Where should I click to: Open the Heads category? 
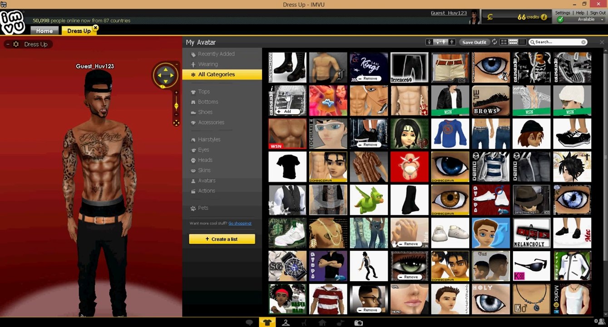pos(205,160)
